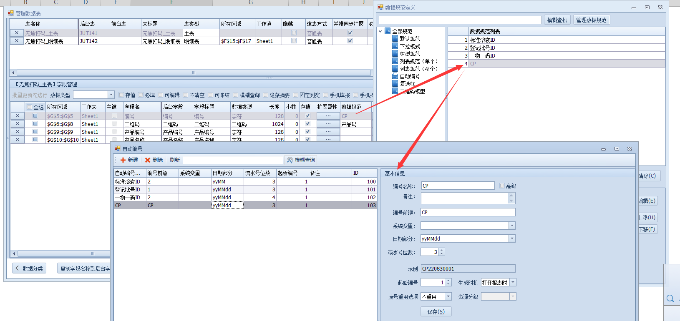Click the red 删除 icon in 自动编号 toolbar

(147, 160)
